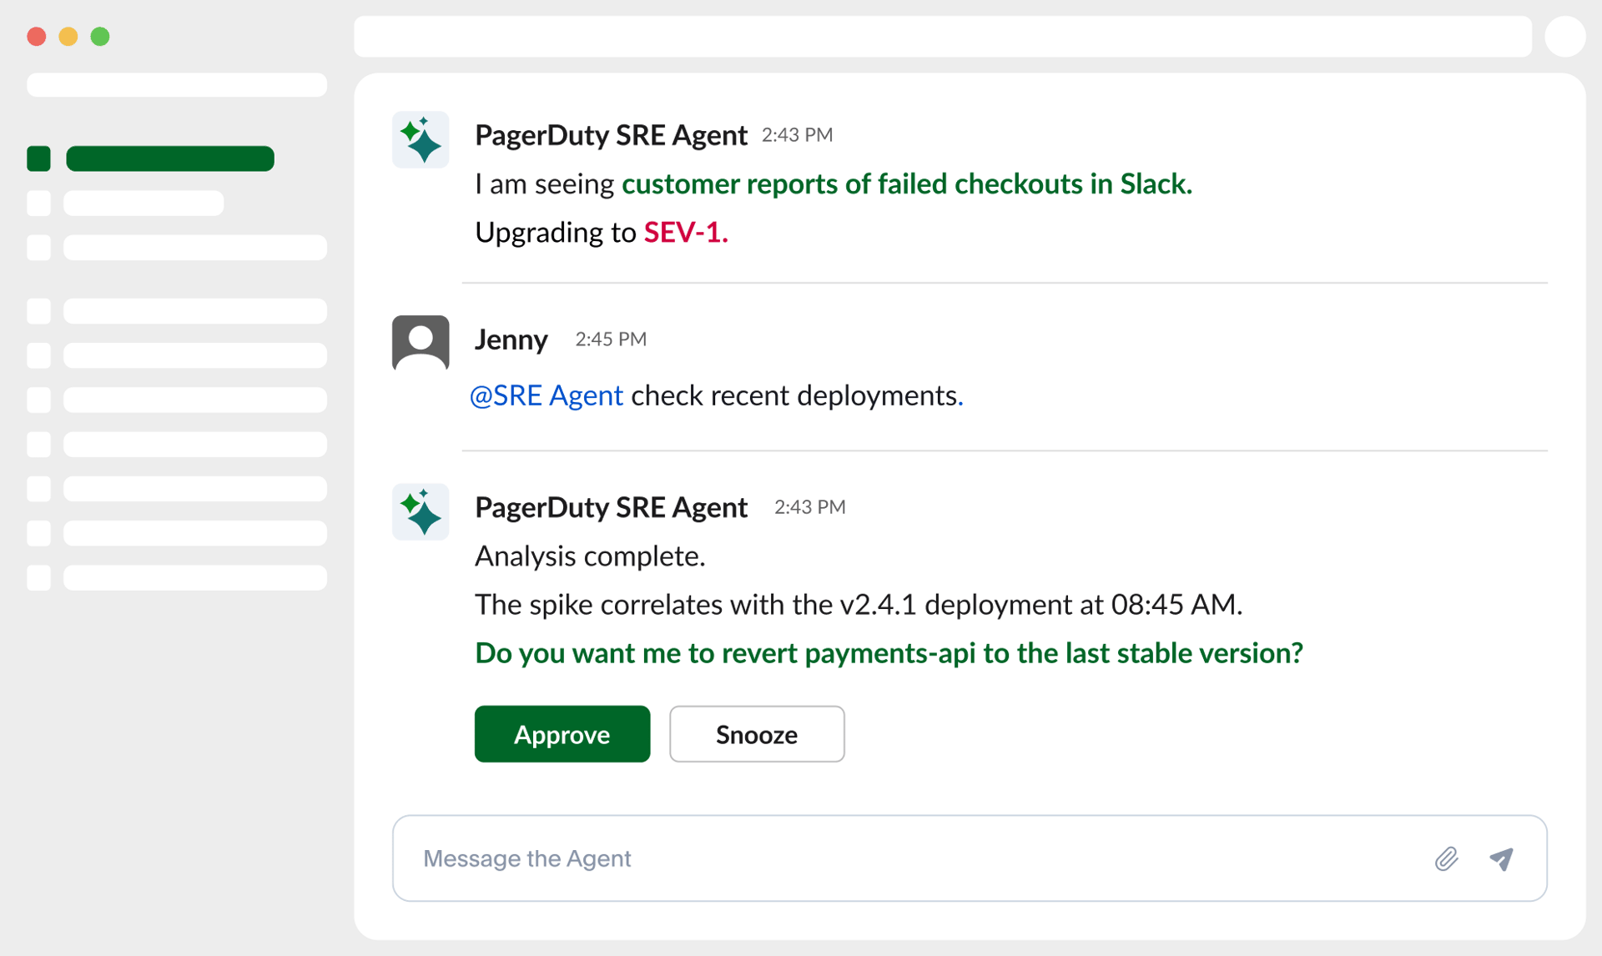Click the 2:45 PM timestamp on Jenny's message

tap(610, 340)
